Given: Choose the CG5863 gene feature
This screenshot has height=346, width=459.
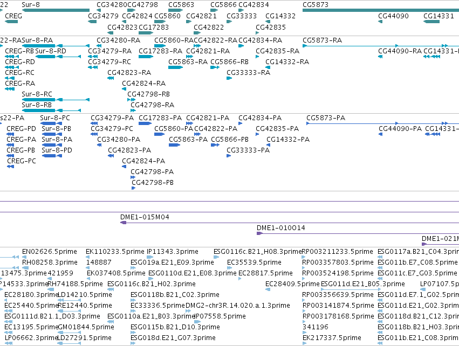Looking at the screenshot, I should tap(181, 5).
